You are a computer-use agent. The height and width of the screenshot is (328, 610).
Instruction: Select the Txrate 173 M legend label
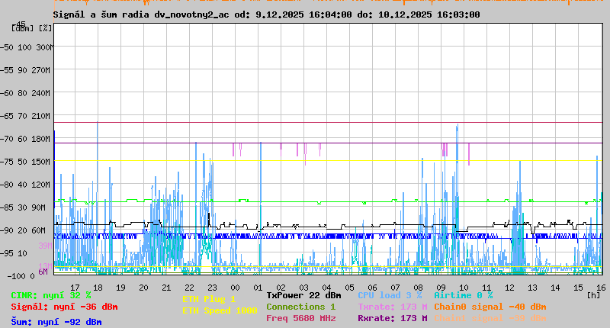(x=392, y=307)
